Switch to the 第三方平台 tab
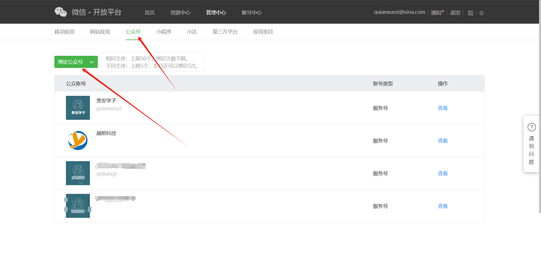Viewport: 541px width, 257px height. tap(225, 32)
